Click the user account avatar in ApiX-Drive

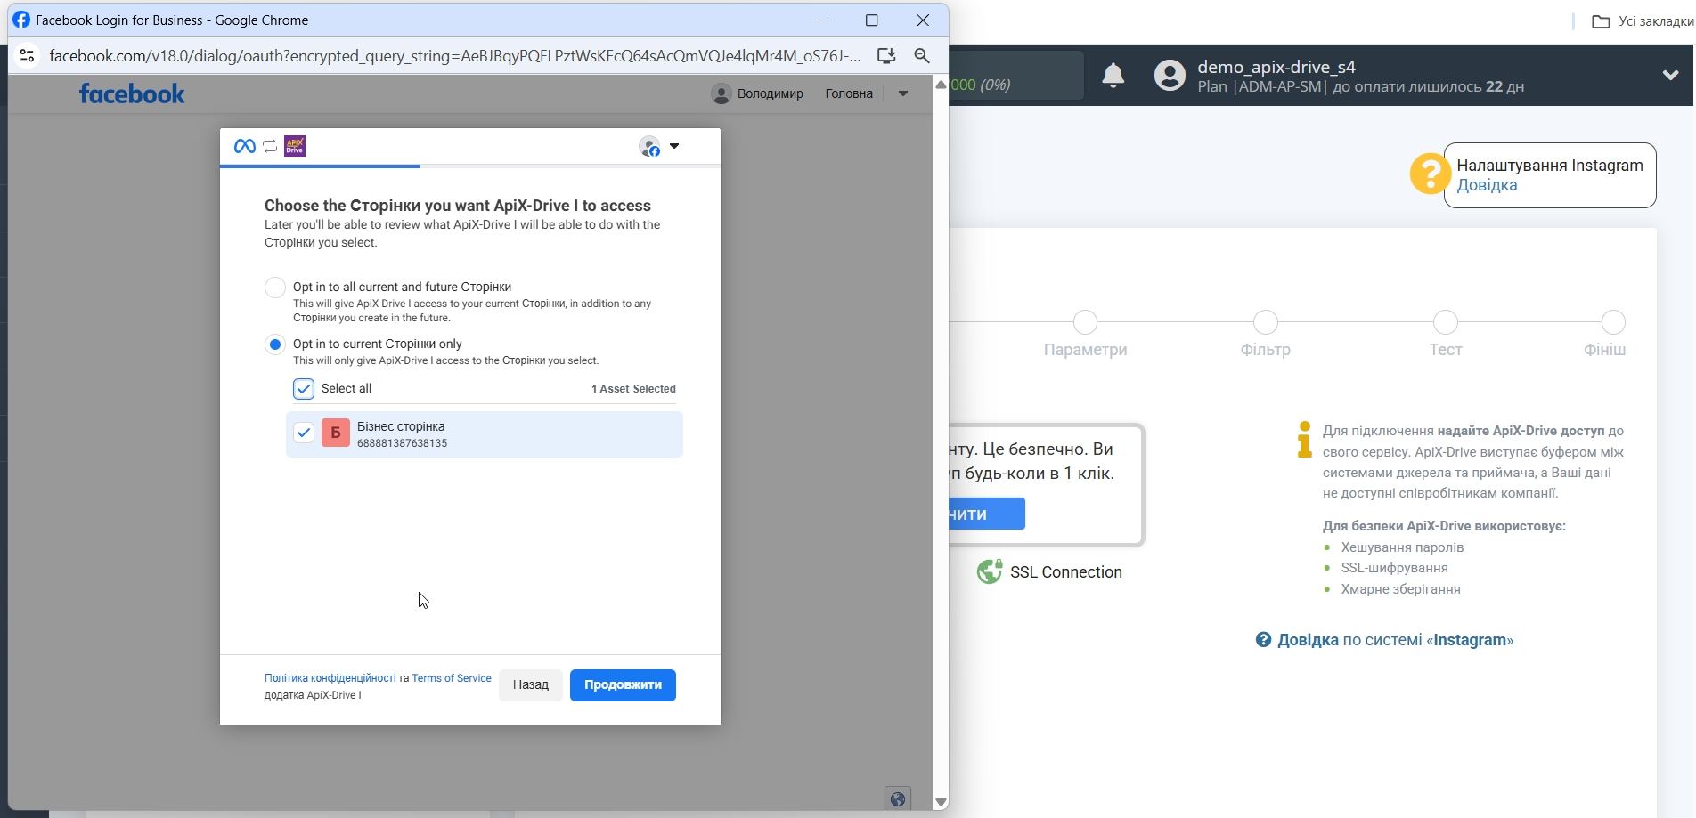point(1170,76)
